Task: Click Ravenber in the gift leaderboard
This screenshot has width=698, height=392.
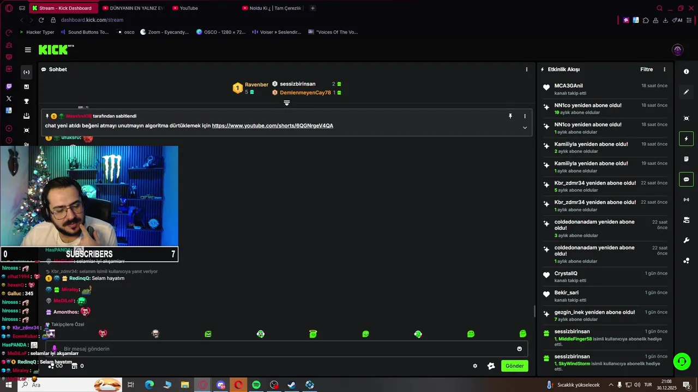Action: click(x=256, y=84)
